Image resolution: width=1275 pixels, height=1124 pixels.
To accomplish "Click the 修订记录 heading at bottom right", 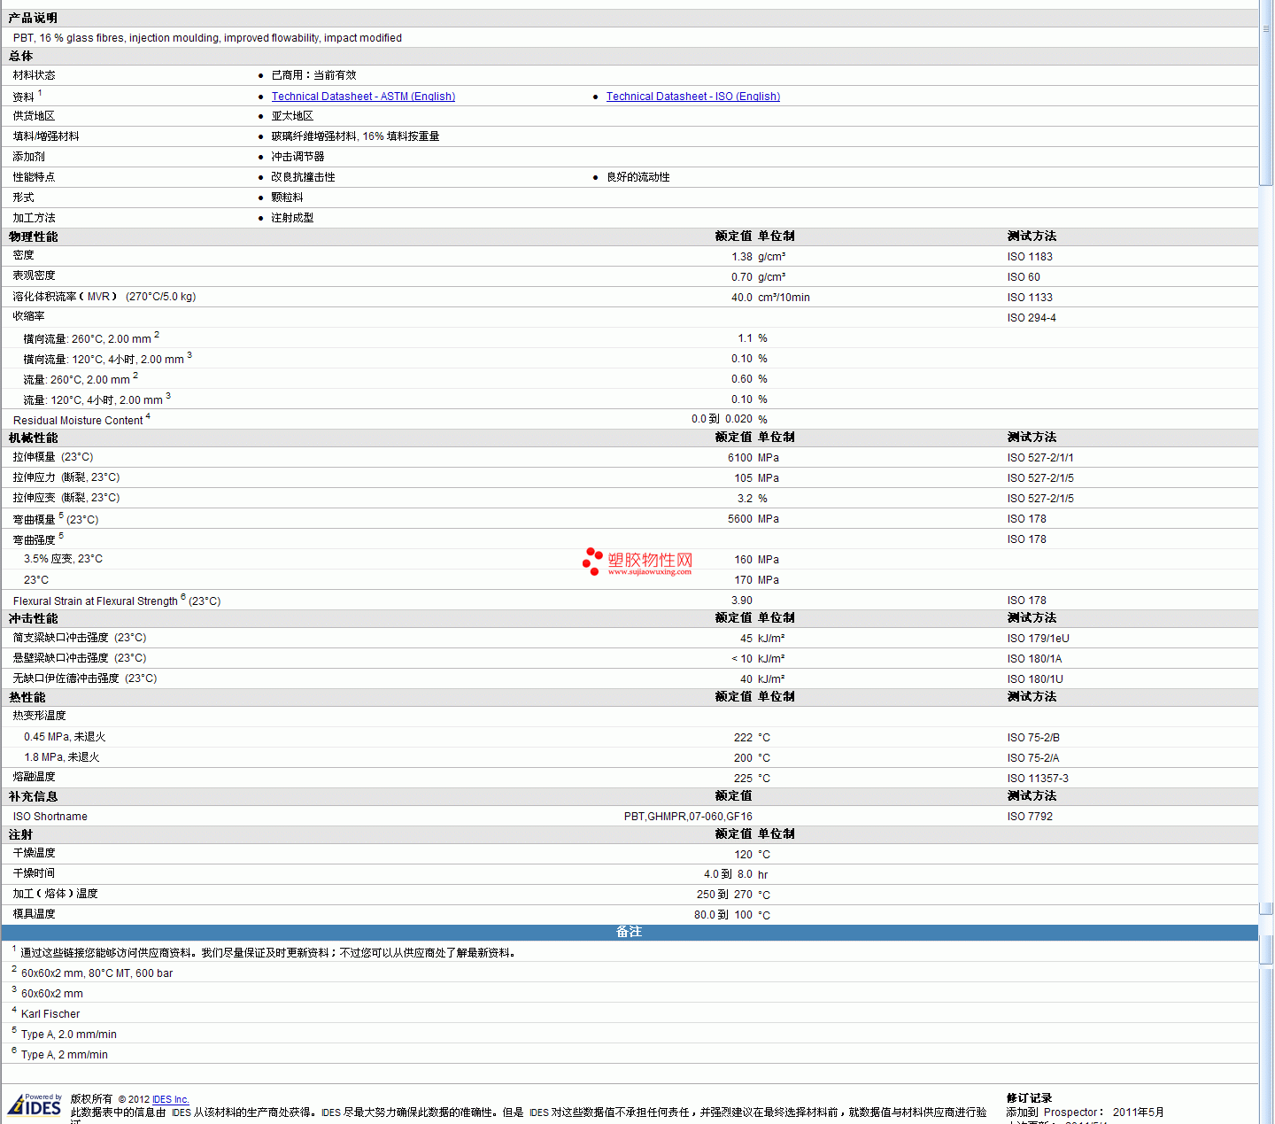I will [1029, 1098].
